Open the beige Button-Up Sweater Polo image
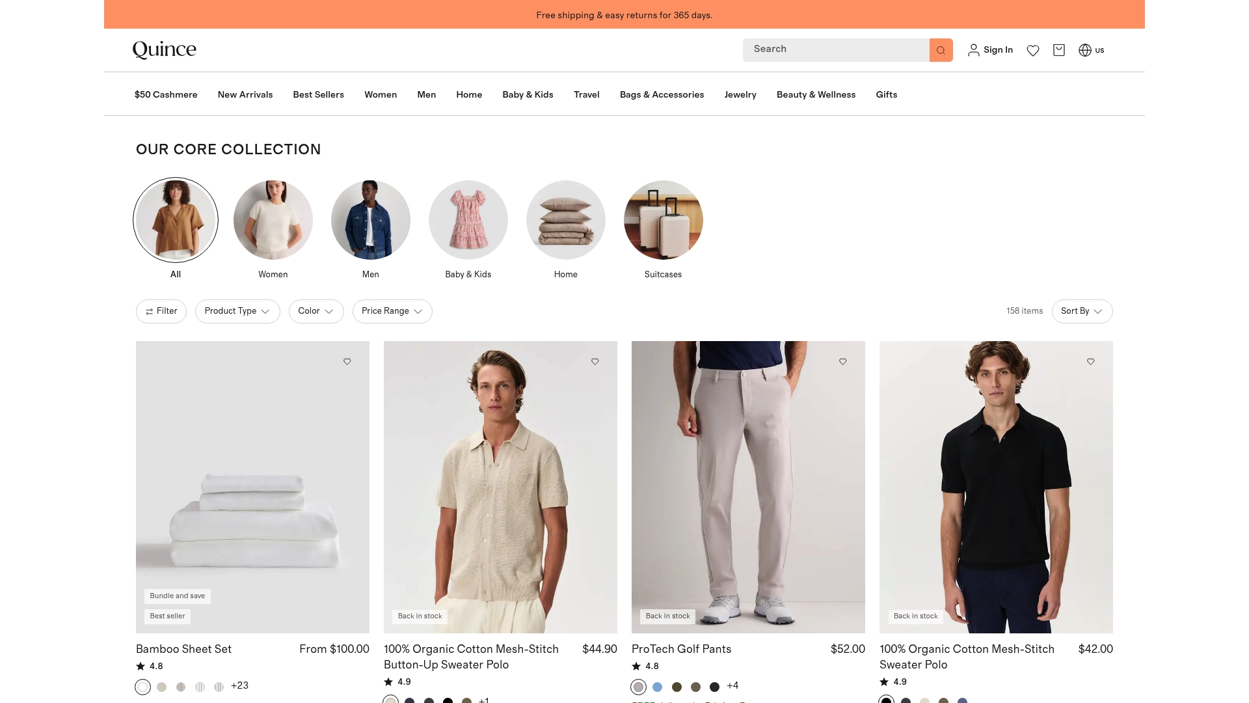1249x703 pixels. click(x=500, y=487)
